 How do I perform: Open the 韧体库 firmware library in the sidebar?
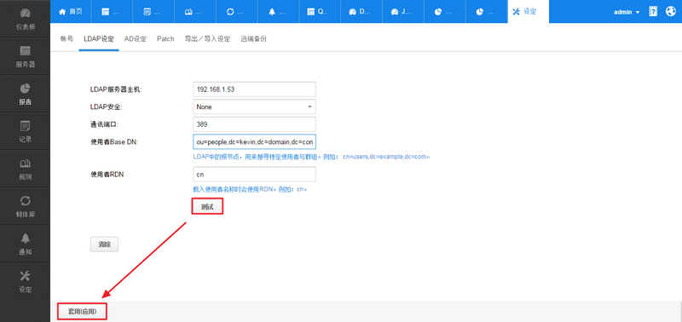click(x=26, y=206)
